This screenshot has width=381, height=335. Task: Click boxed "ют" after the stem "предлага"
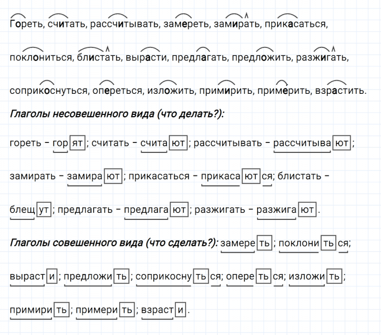click(x=179, y=210)
